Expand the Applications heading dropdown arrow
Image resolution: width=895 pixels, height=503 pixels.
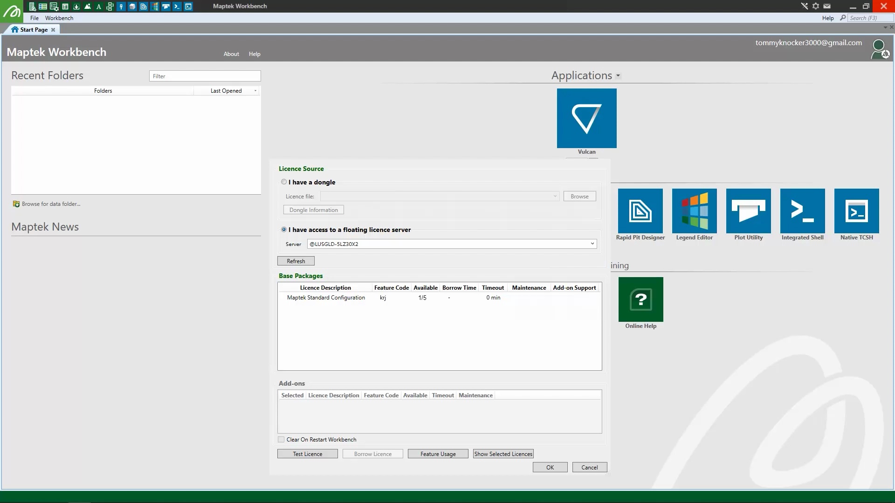tap(618, 76)
